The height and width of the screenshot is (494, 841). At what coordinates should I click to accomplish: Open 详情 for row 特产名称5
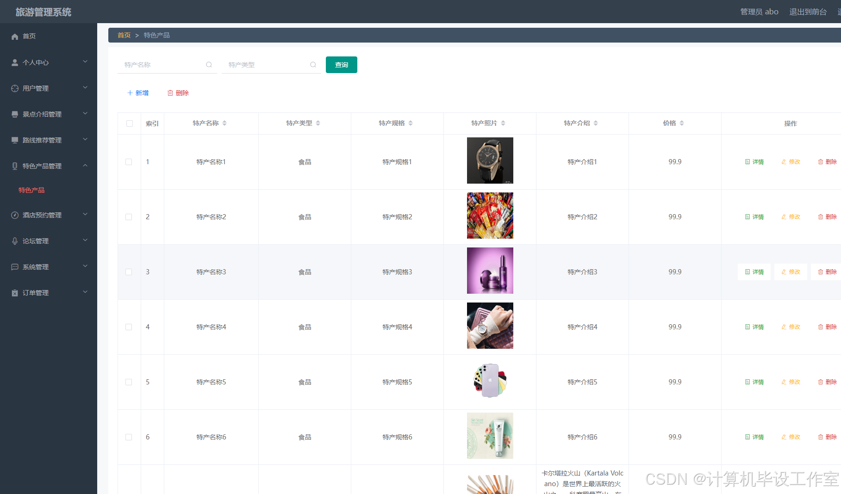tap(754, 382)
